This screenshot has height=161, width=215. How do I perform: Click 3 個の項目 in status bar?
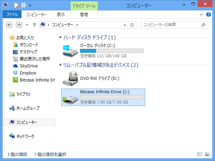[x=17, y=154]
